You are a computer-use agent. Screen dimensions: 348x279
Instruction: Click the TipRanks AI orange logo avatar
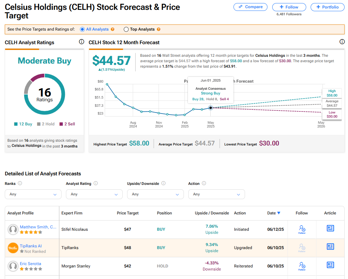click(13, 248)
